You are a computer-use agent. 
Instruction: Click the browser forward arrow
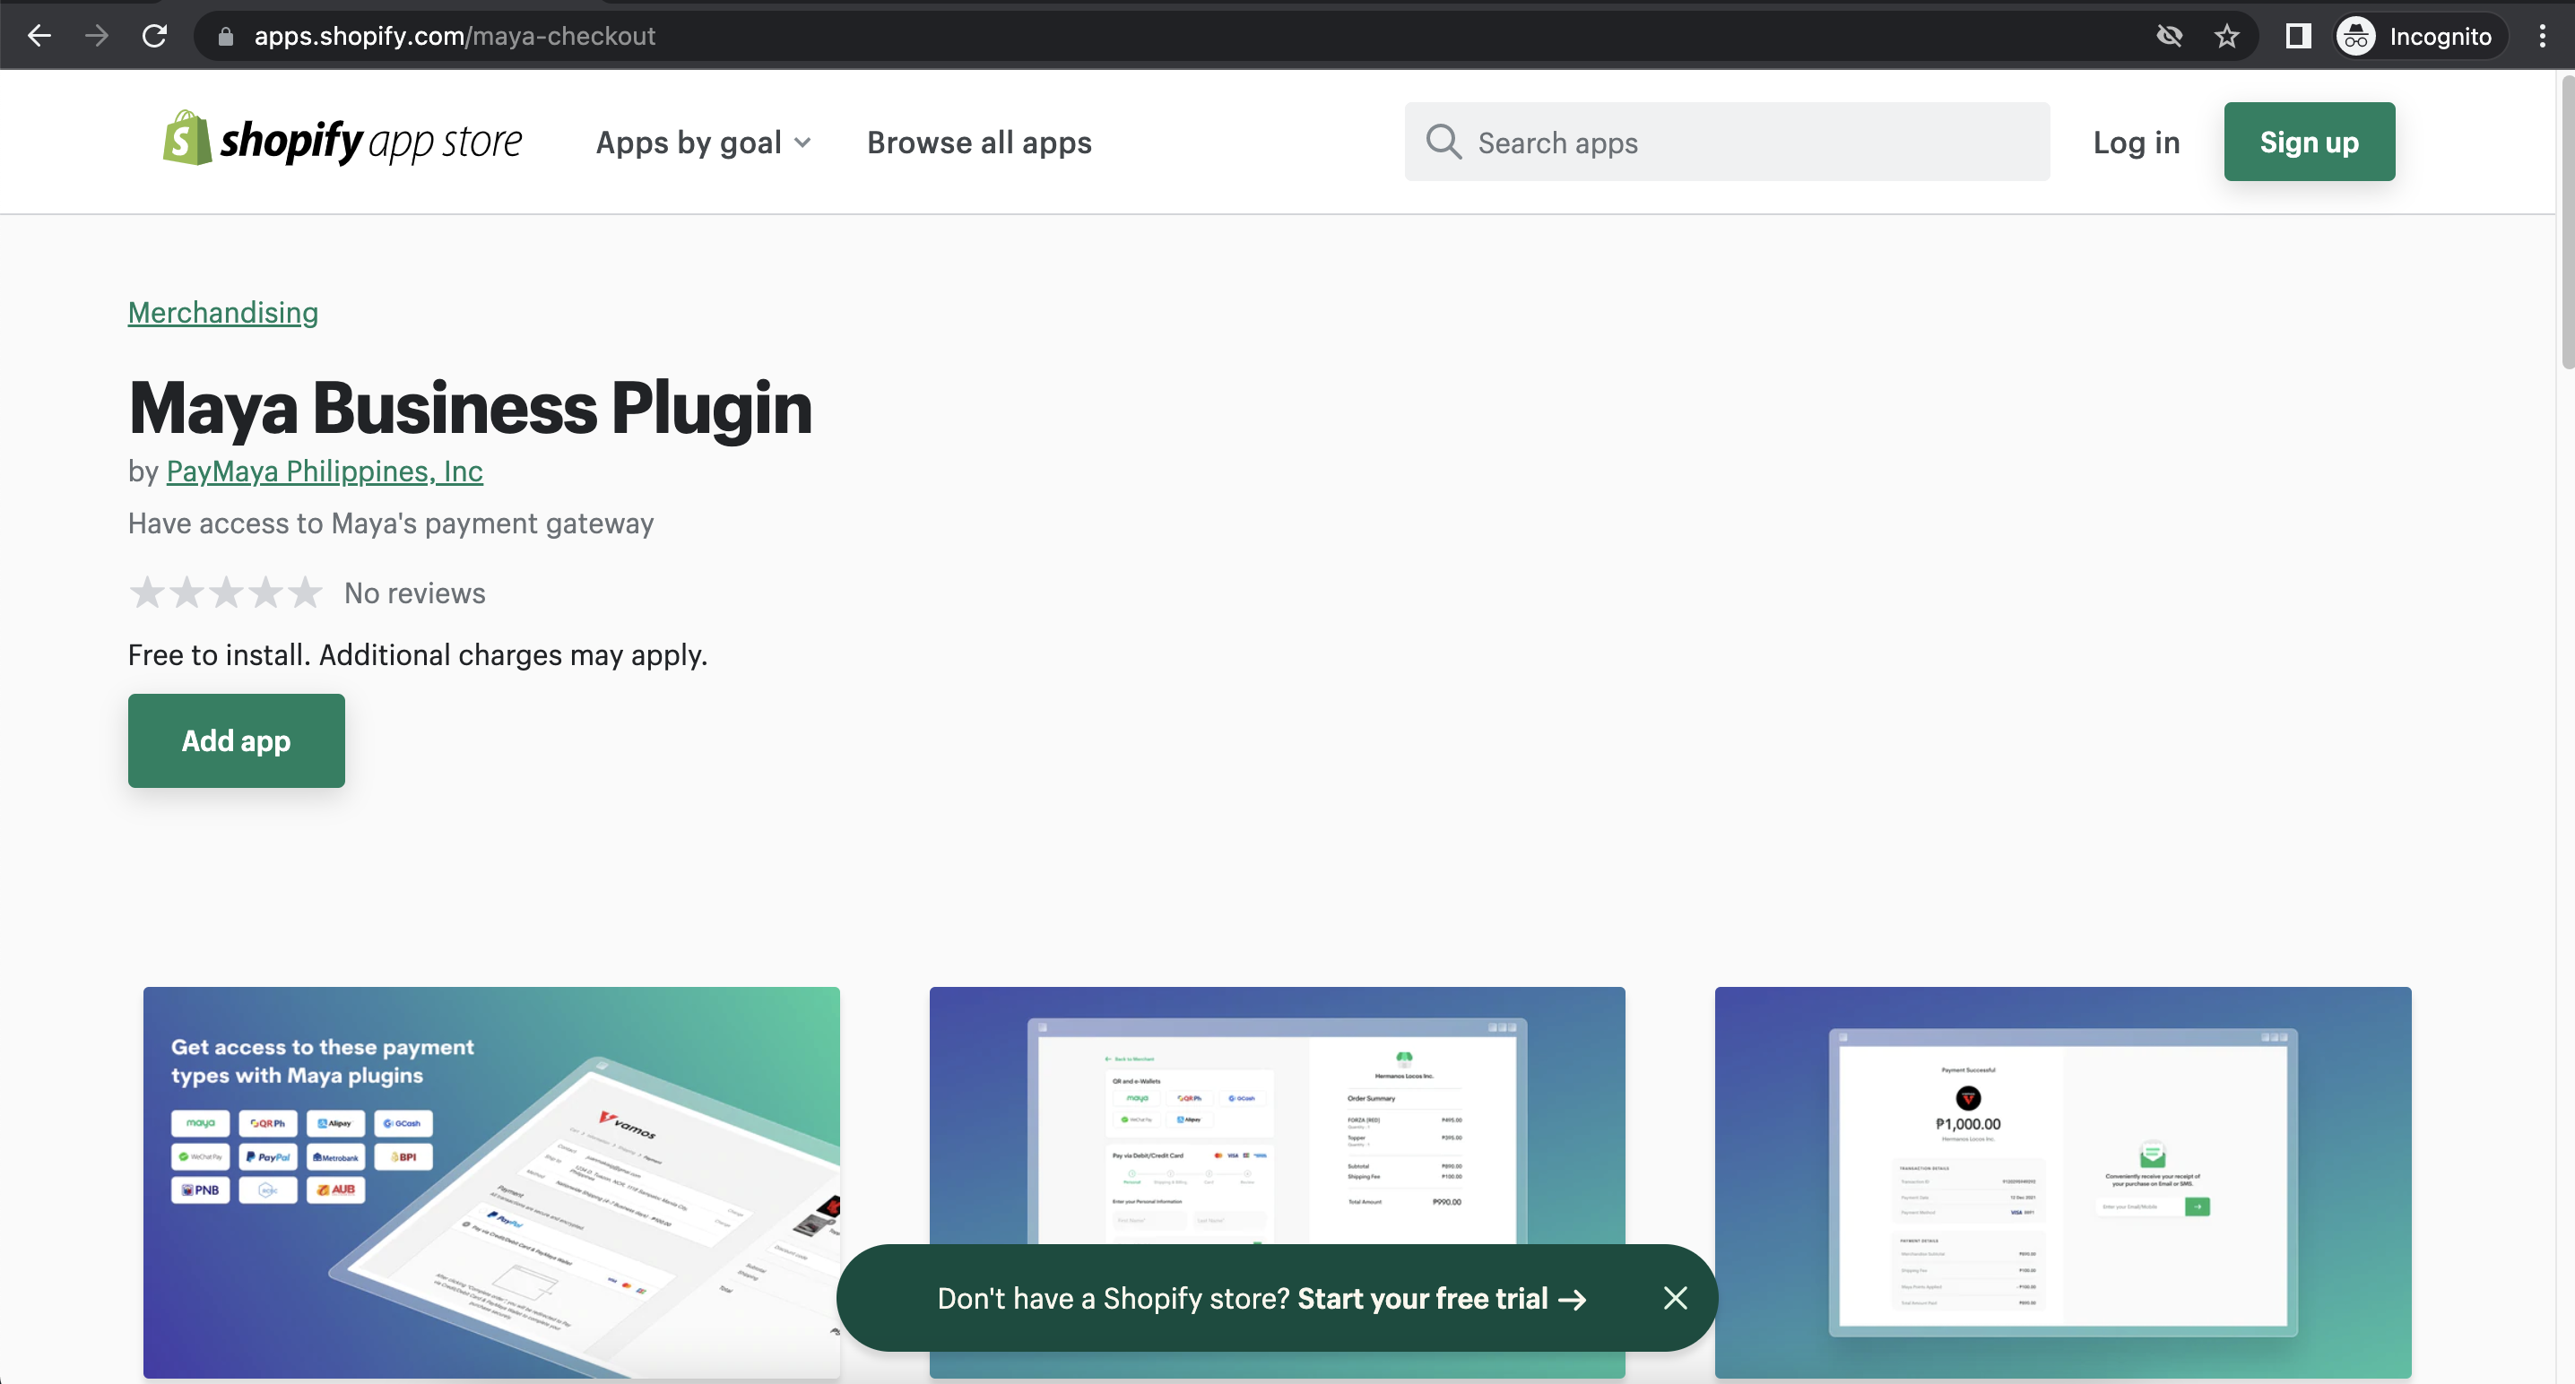(x=97, y=36)
